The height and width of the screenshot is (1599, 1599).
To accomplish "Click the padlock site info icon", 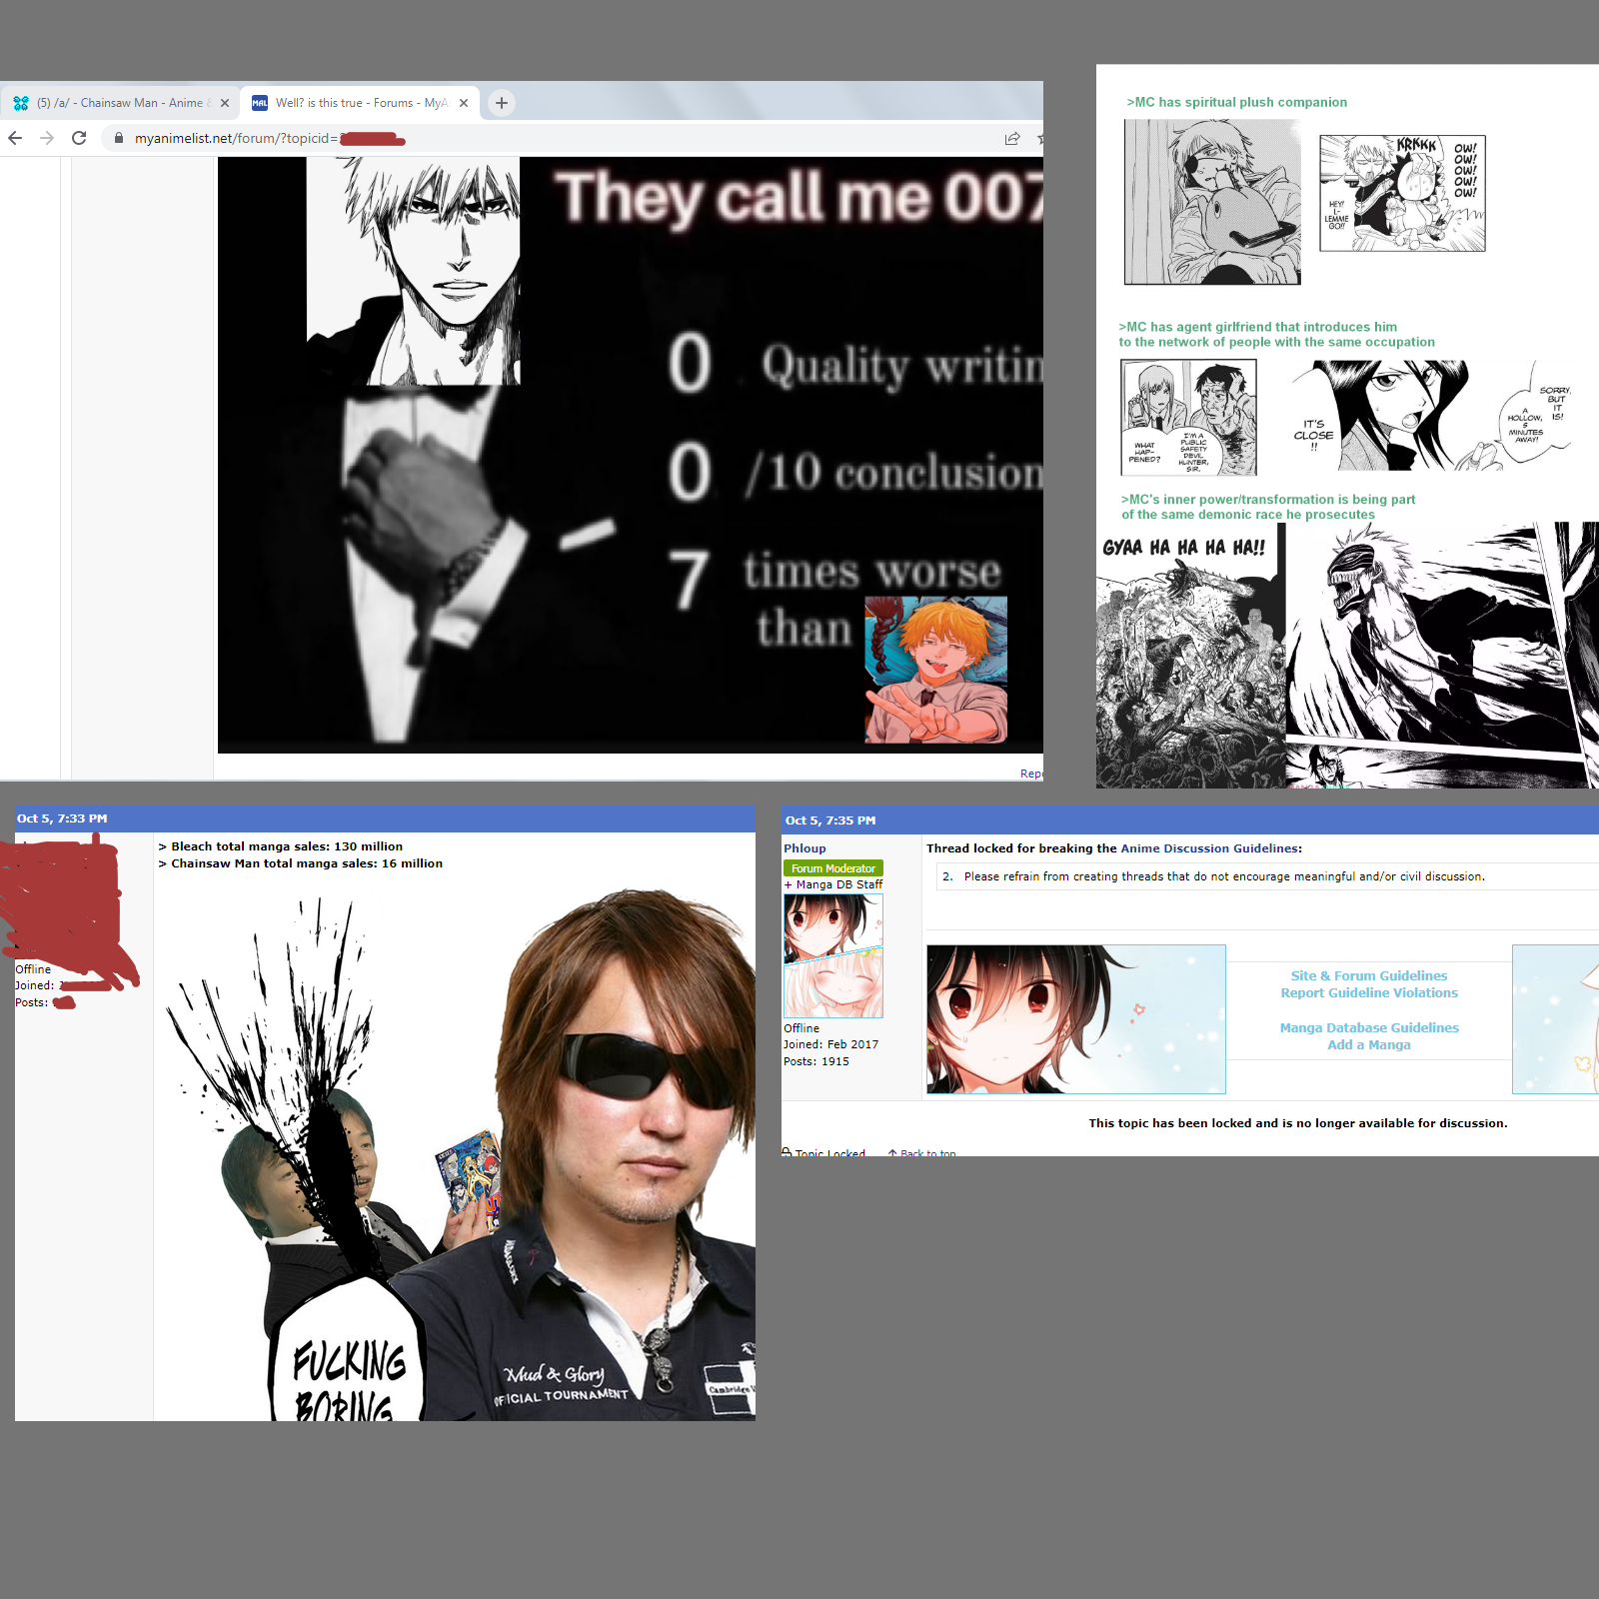I will coord(119,138).
